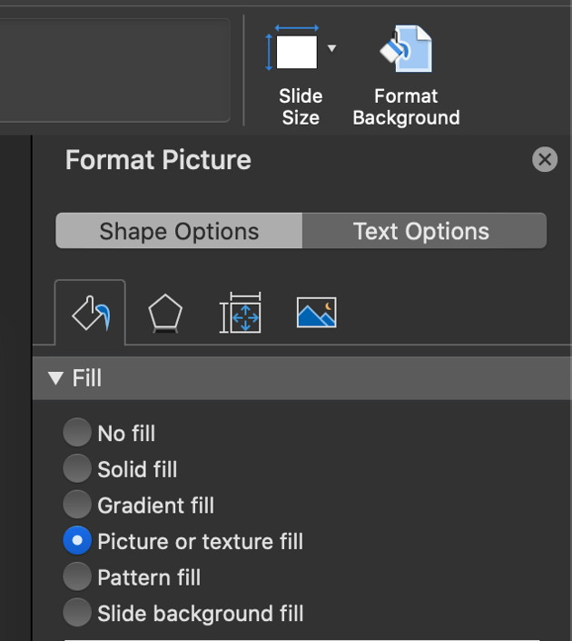Open the Size & Properties icon tab
Viewport: 572px width, 641px height.
pos(241,315)
